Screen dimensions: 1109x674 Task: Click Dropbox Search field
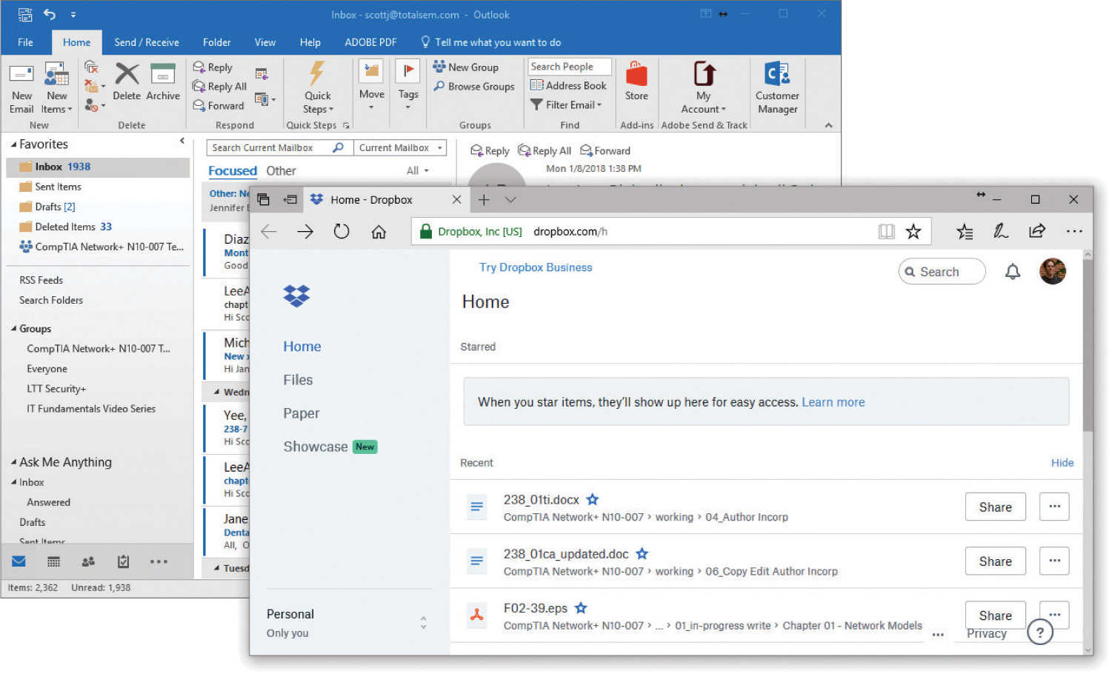[942, 271]
